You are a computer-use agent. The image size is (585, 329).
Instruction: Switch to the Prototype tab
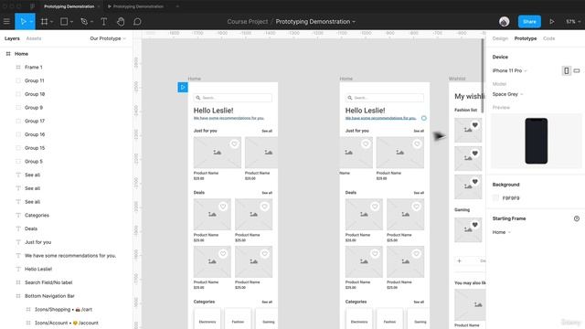[x=526, y=38]
